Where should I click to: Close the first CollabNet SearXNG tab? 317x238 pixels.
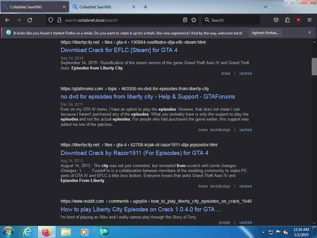point(64,7)
